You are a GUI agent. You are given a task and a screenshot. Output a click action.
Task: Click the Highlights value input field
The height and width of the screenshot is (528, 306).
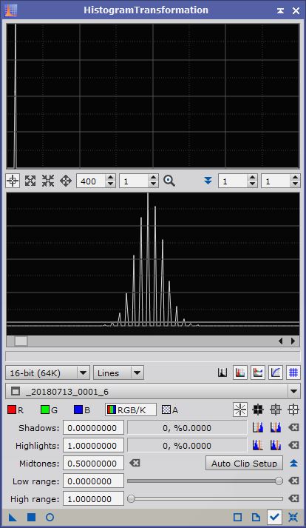[x=93, y=446]
